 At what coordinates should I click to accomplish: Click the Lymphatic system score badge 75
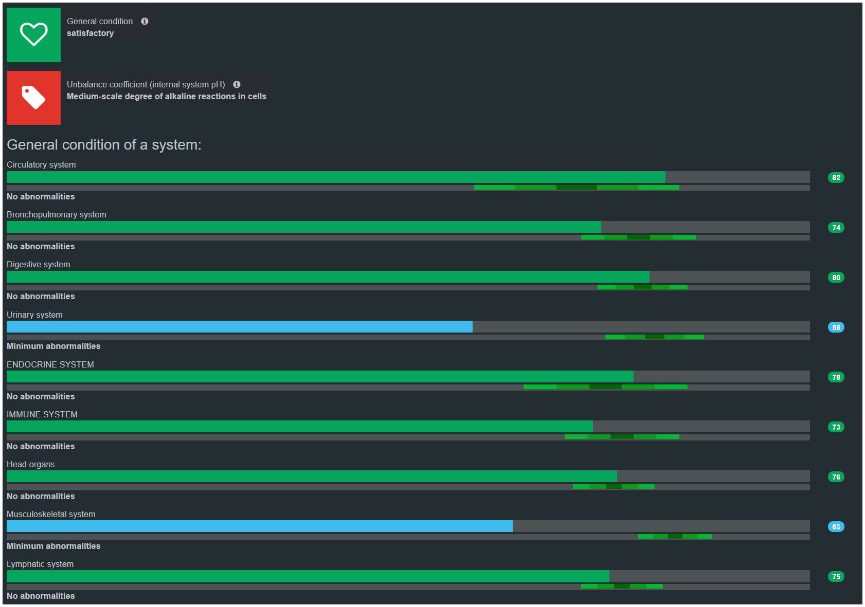836,577
